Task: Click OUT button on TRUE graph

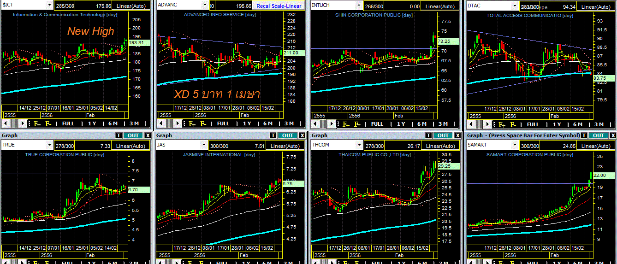Action: click(x=133, y=135)
